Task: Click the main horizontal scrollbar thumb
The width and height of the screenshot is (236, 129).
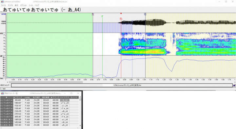Action: [46, 82]
